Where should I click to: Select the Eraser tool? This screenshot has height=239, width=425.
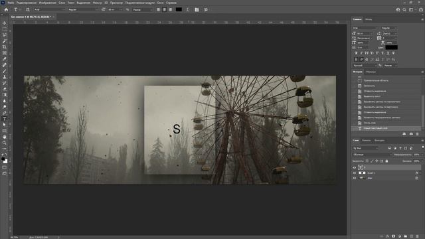click(x=5, y=89)
